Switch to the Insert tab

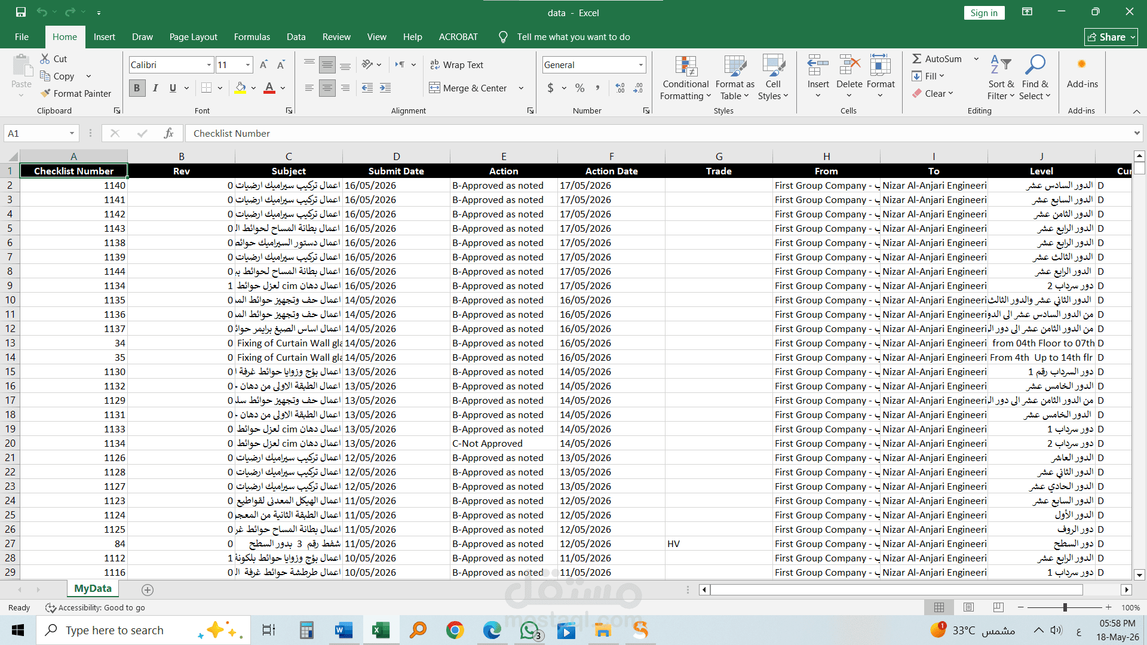coord(104,36)
